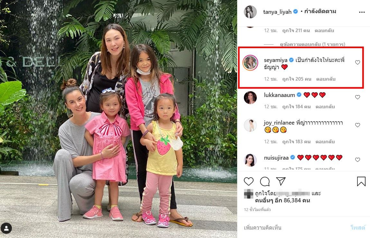Like seyamiya's comment heart
This screenshot has width=370, height=238.
click(357, 62)
